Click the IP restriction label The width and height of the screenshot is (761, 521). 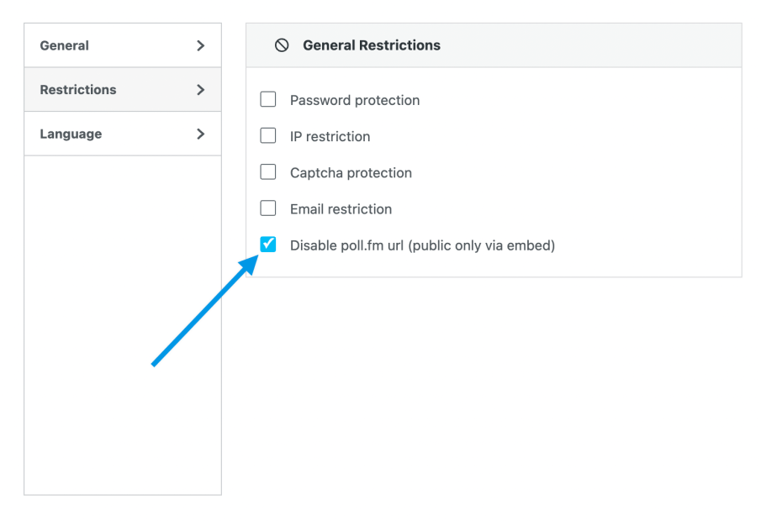[330, 136]
